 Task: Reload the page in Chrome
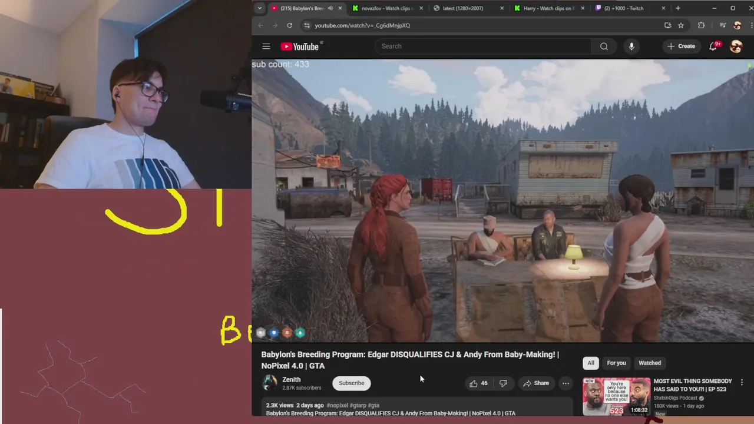click(x=289, y=25)
